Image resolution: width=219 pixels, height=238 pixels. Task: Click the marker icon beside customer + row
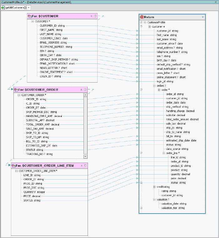(141, 26)
